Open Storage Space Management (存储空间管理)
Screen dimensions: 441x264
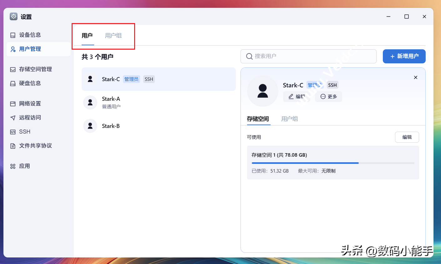35,69
